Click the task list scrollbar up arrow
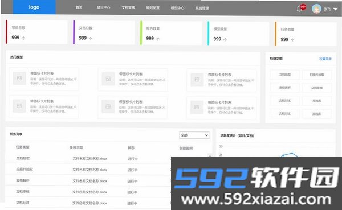The width and height of the screenshot is (342, 210). [x=210, y=155]
